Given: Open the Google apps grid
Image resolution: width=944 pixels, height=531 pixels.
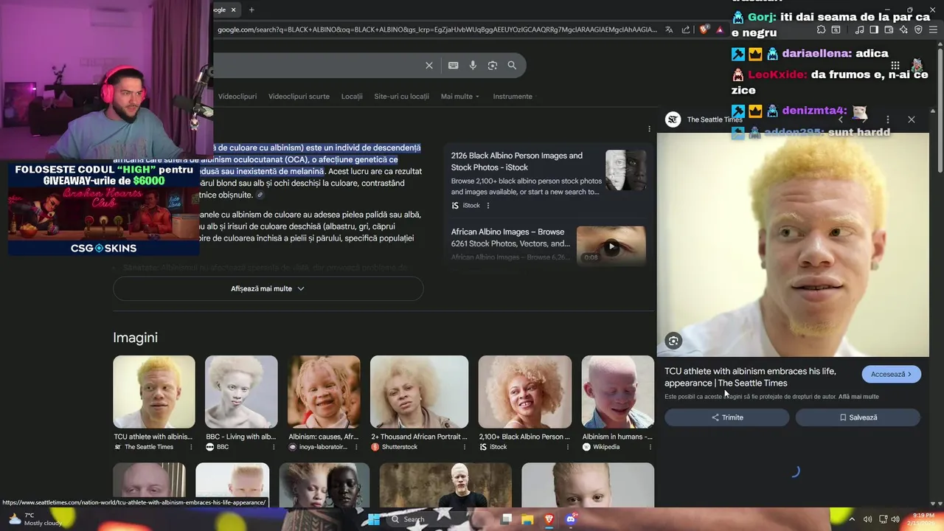Looking at the screenshot, I should 895,66.
